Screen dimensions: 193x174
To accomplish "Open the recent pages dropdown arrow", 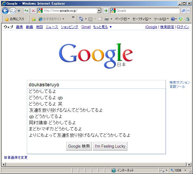I will 19,11.
